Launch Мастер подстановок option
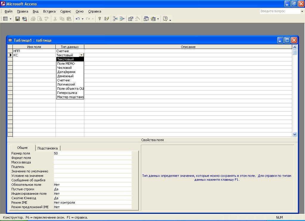 (x=70, y=97)
